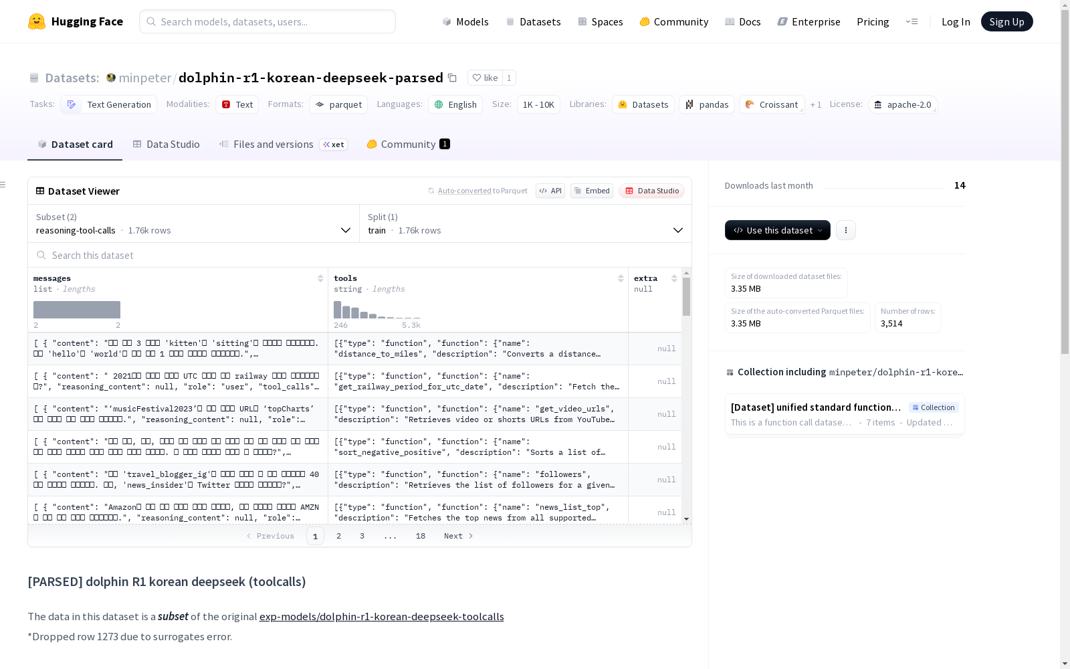
Task: Switch to the Data Studio tab
Action: [x=167, y=145]
